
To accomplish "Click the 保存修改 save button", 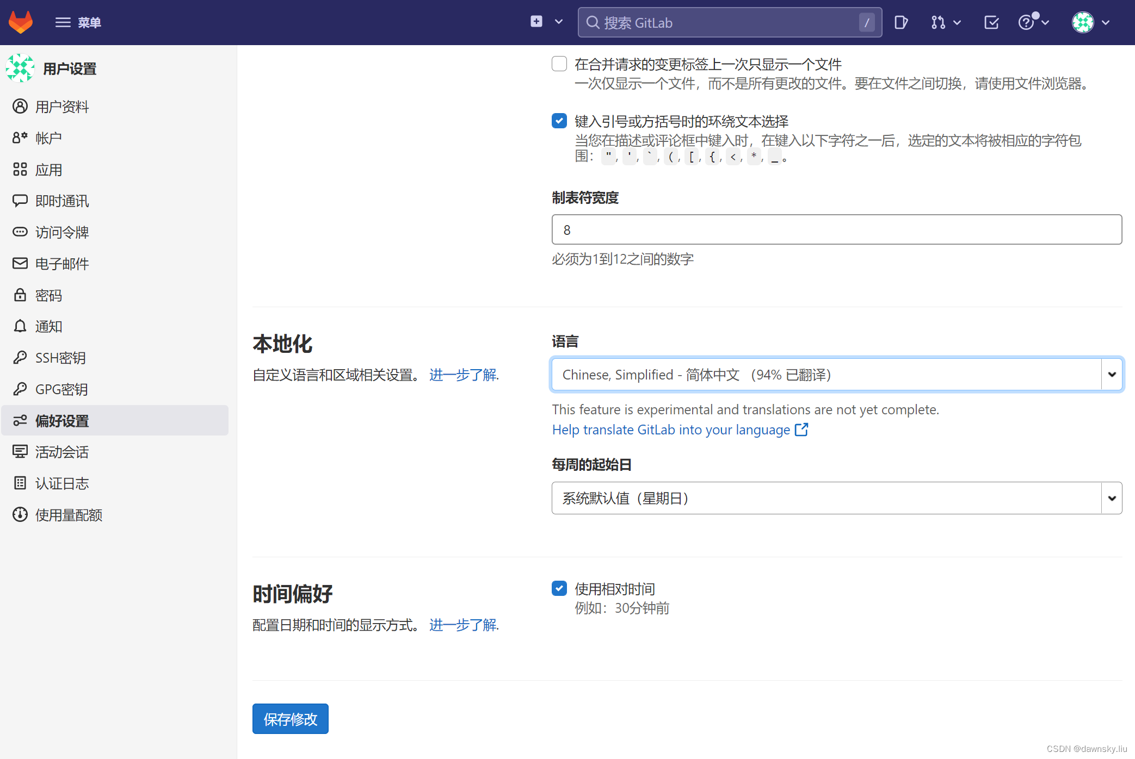I will pyautogui.click(x=290, y=719).
